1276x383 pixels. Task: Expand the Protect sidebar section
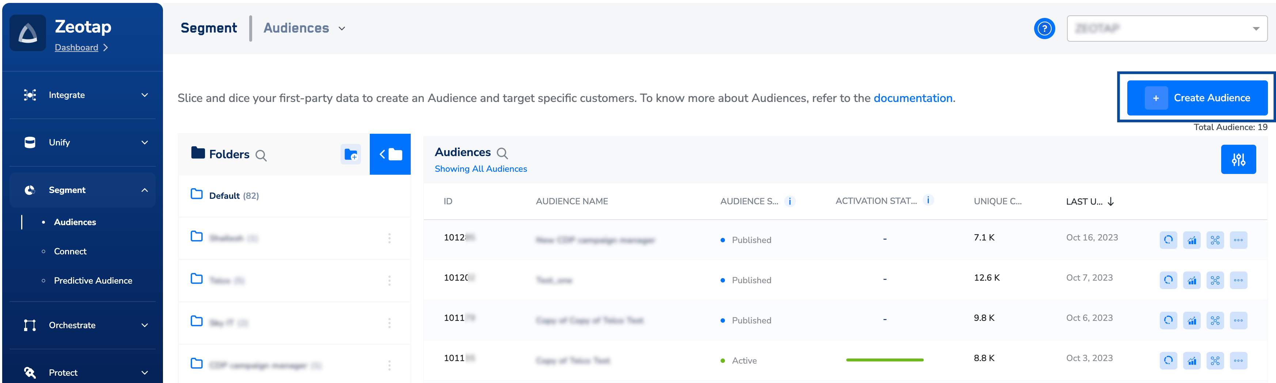click(82, 373)
